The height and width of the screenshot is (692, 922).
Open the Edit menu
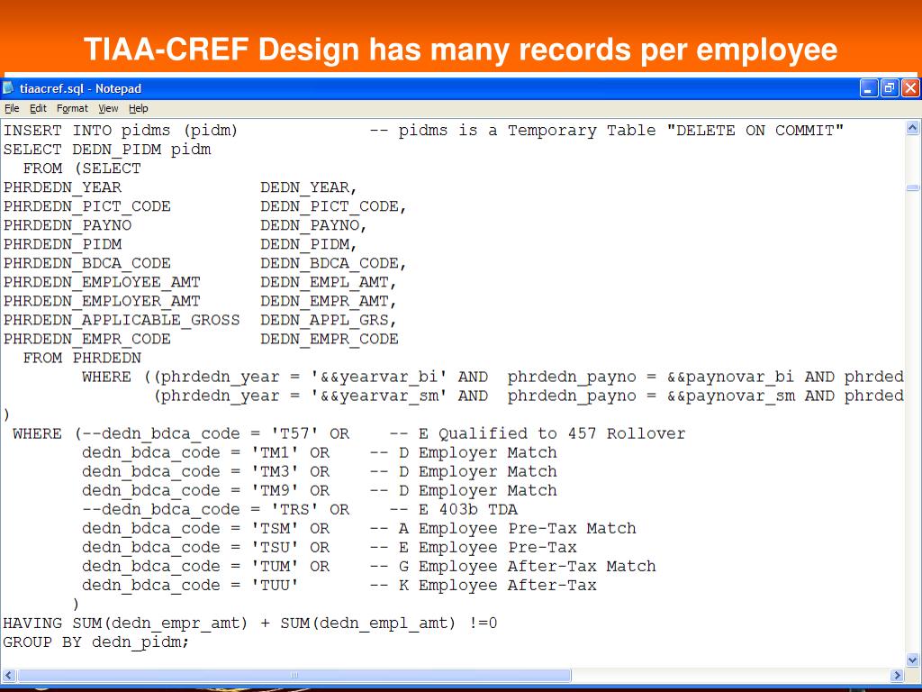pos(38,108)
